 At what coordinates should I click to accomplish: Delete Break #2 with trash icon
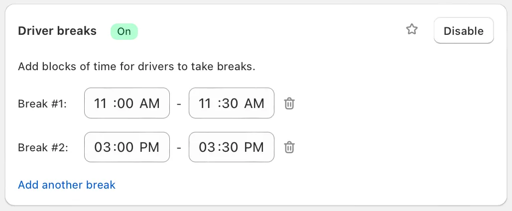tap(289, 147)
